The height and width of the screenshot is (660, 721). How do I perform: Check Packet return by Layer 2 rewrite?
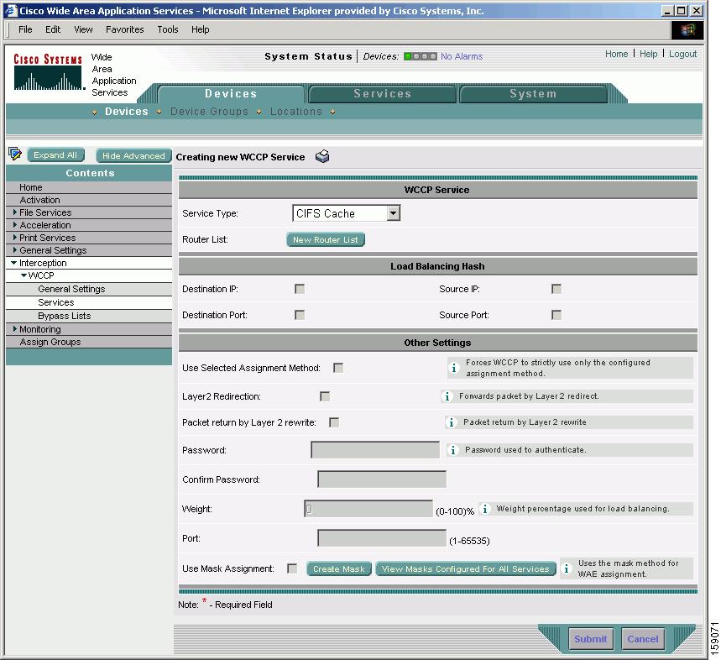coord(334,422)
